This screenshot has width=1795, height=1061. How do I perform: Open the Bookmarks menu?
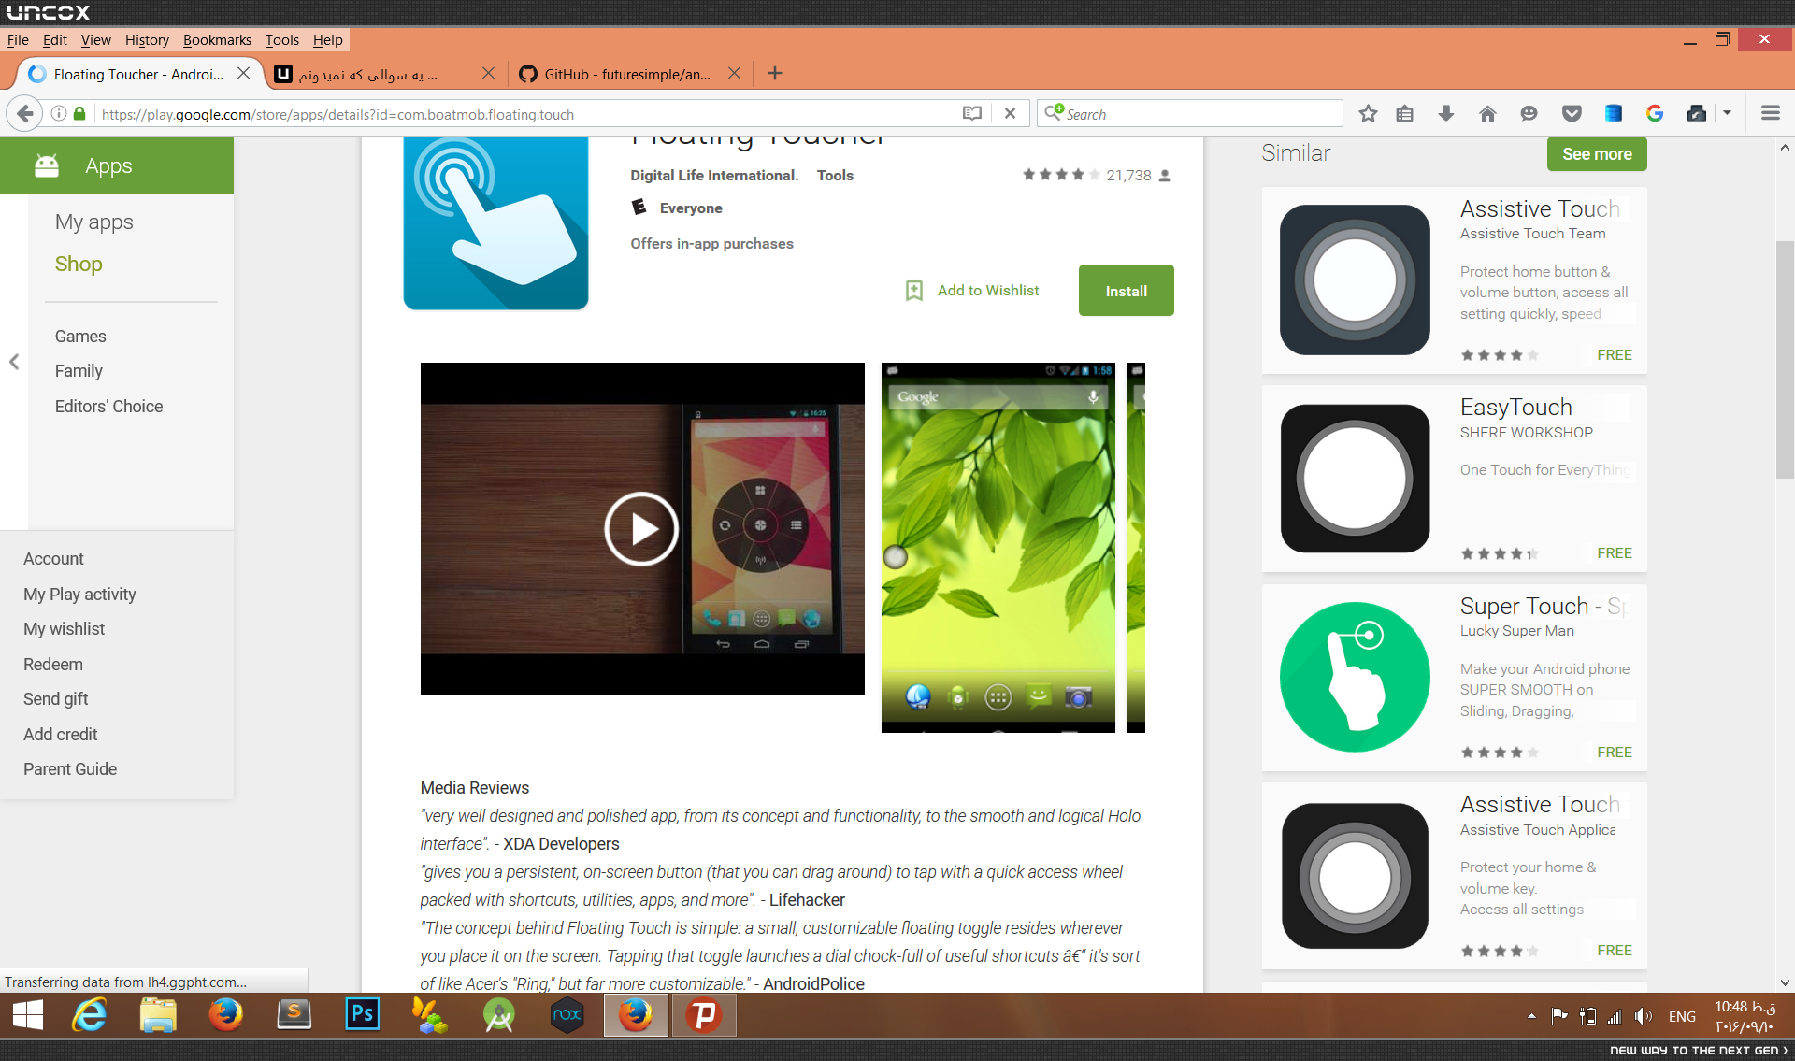(217, 39)
